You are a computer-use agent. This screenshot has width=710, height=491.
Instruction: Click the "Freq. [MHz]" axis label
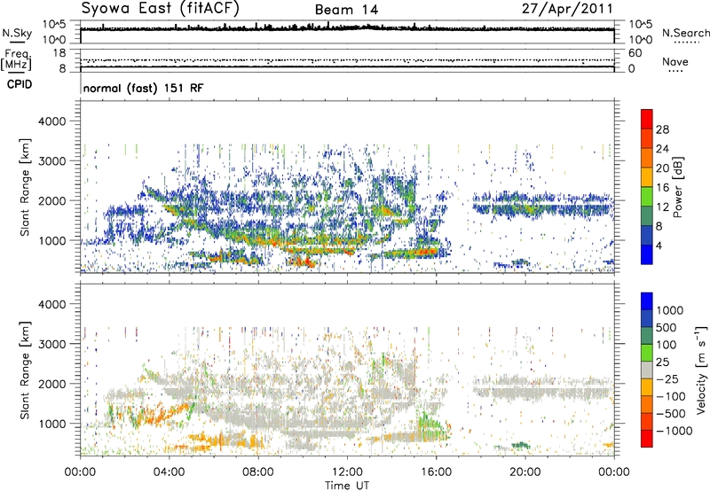pos(16,60)
